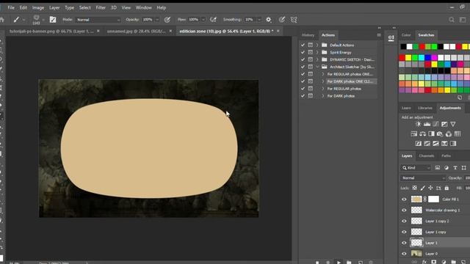Switch to the Libraries tab
The width and height of the screenshot is (470, 264).
point(425,108)
